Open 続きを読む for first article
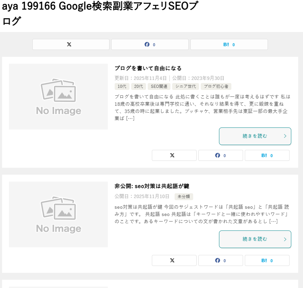This screenshot has width=303, height=288. point(255,136)
